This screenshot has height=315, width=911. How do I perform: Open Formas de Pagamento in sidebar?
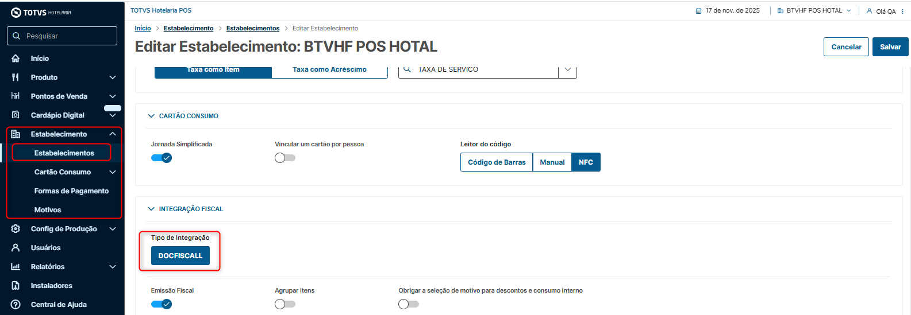[x=71, y=191]
